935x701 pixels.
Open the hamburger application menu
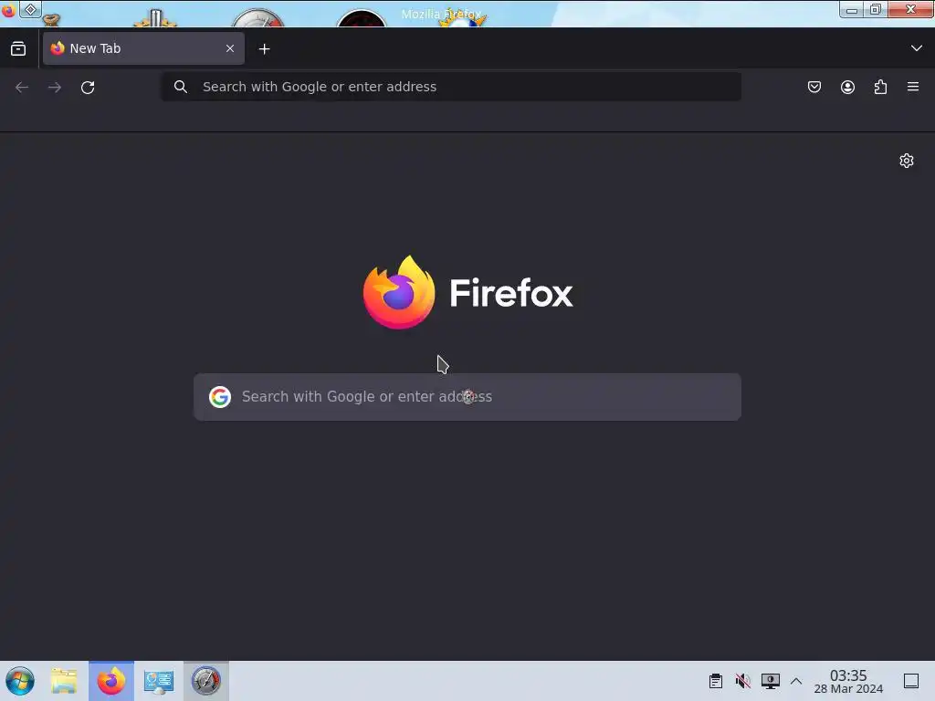pos(913,87)
